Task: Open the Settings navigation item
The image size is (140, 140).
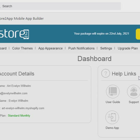Action: coord(106,48)
